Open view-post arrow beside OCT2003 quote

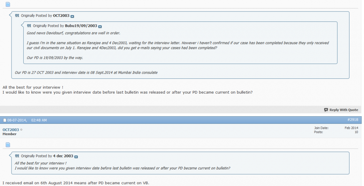[72, 16]
